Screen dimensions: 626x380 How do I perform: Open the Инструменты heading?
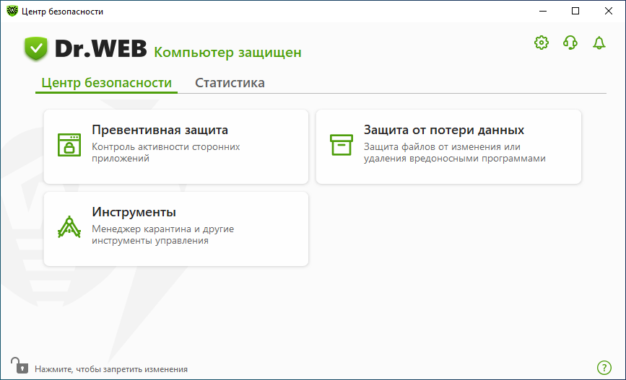click(134, 212)
